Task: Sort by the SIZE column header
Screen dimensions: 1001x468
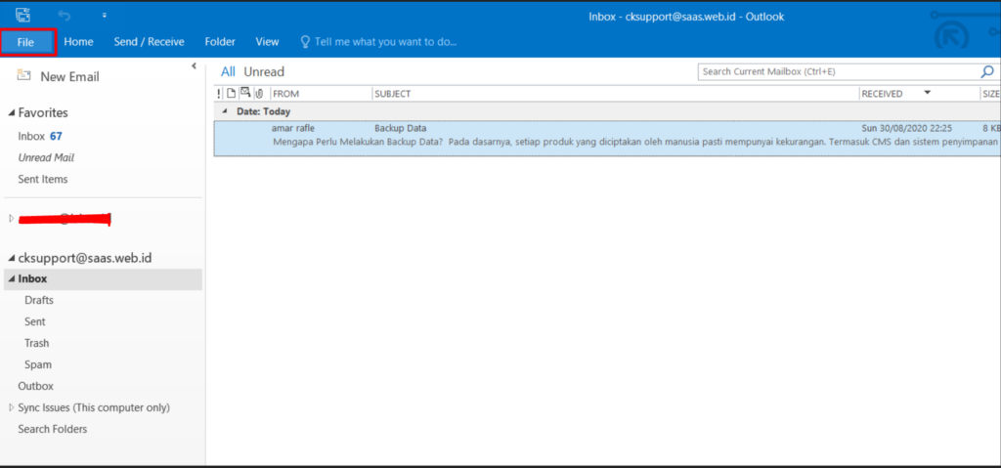Action: (991, 94)
